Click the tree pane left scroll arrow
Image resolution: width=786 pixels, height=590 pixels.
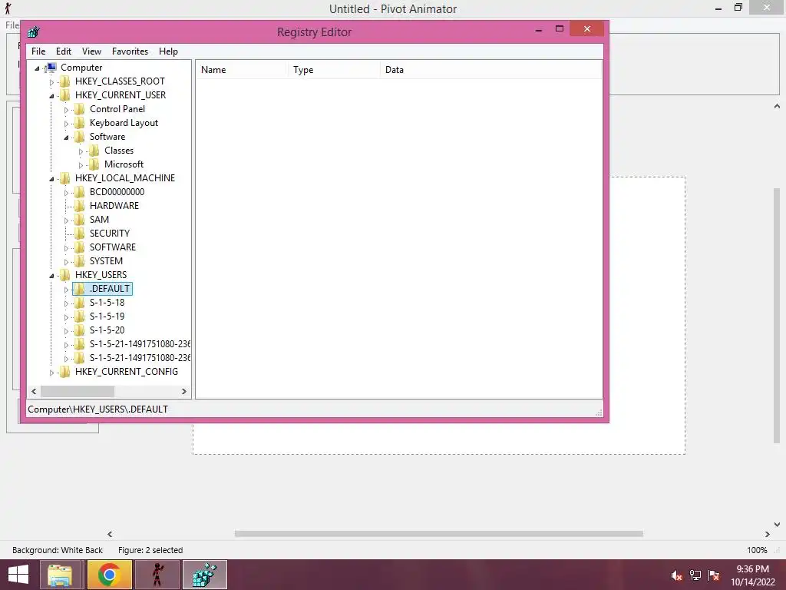point(34,391)
